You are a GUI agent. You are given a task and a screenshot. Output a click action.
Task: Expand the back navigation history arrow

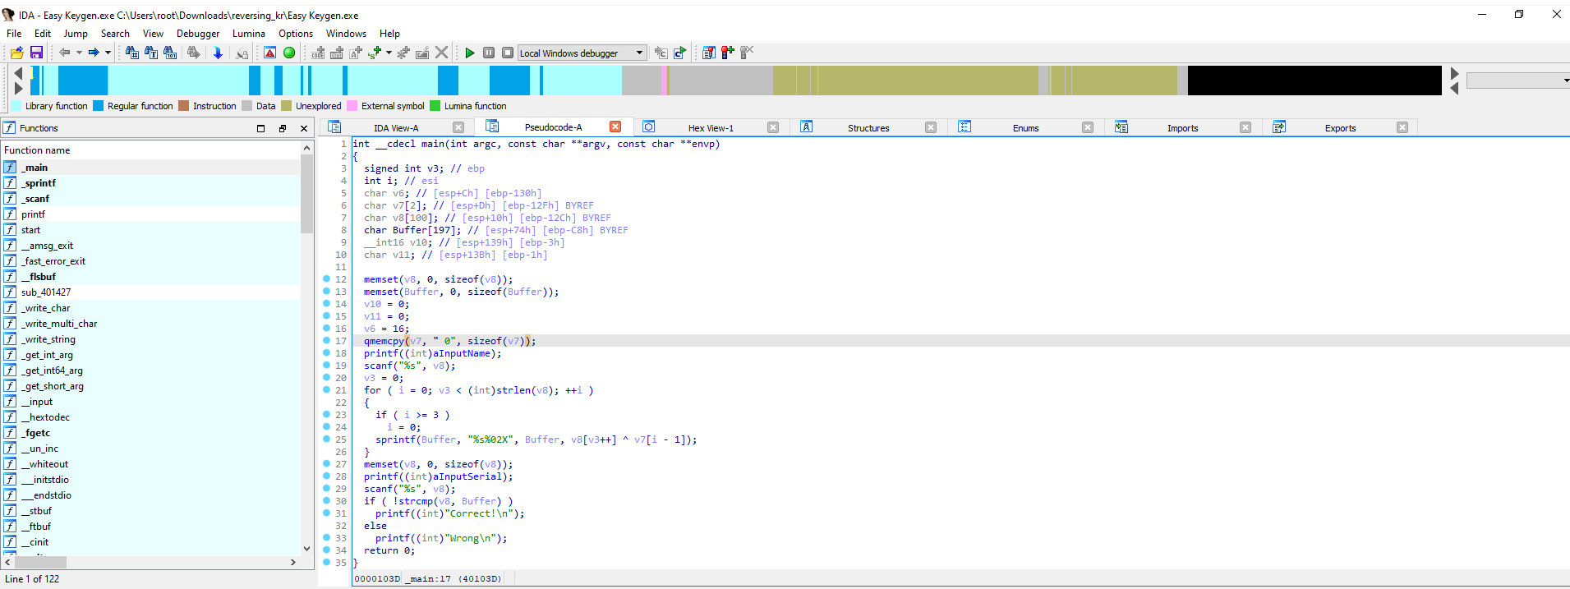point(79,53)
